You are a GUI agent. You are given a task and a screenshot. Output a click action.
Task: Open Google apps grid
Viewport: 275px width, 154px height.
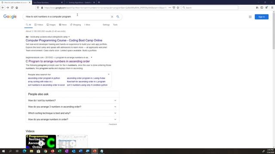[250, 17]
